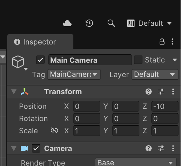Open the undo history icon
The height and width of the screenshot is (166, 181).
(89, 23)
